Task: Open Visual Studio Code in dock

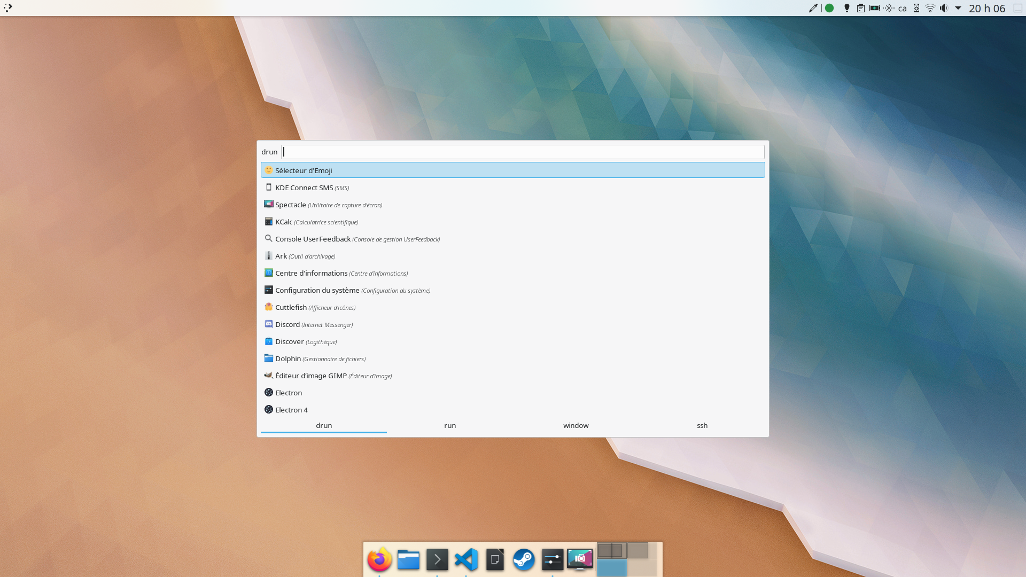Action: click(466, 559)
